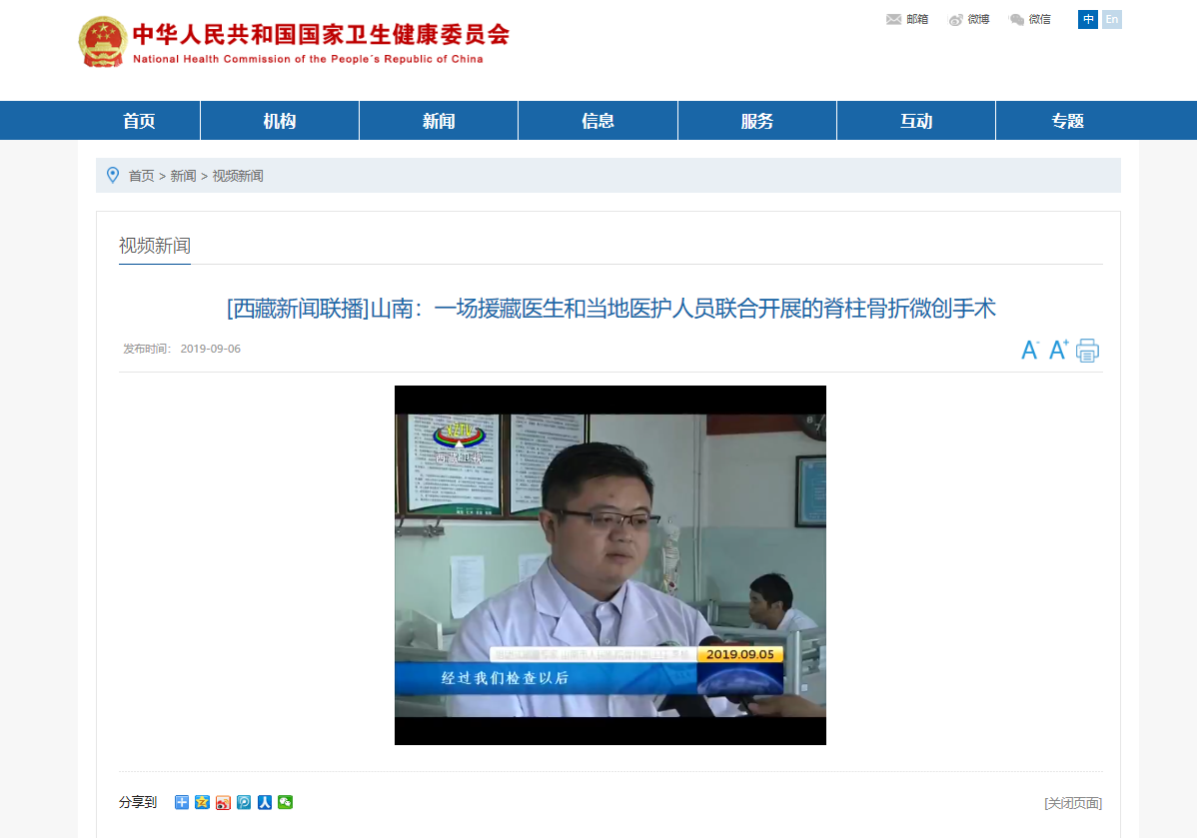Share the article to WeChat via the green icon
The height and width of the screenshot is (838, 1197).
click(286, 802)
